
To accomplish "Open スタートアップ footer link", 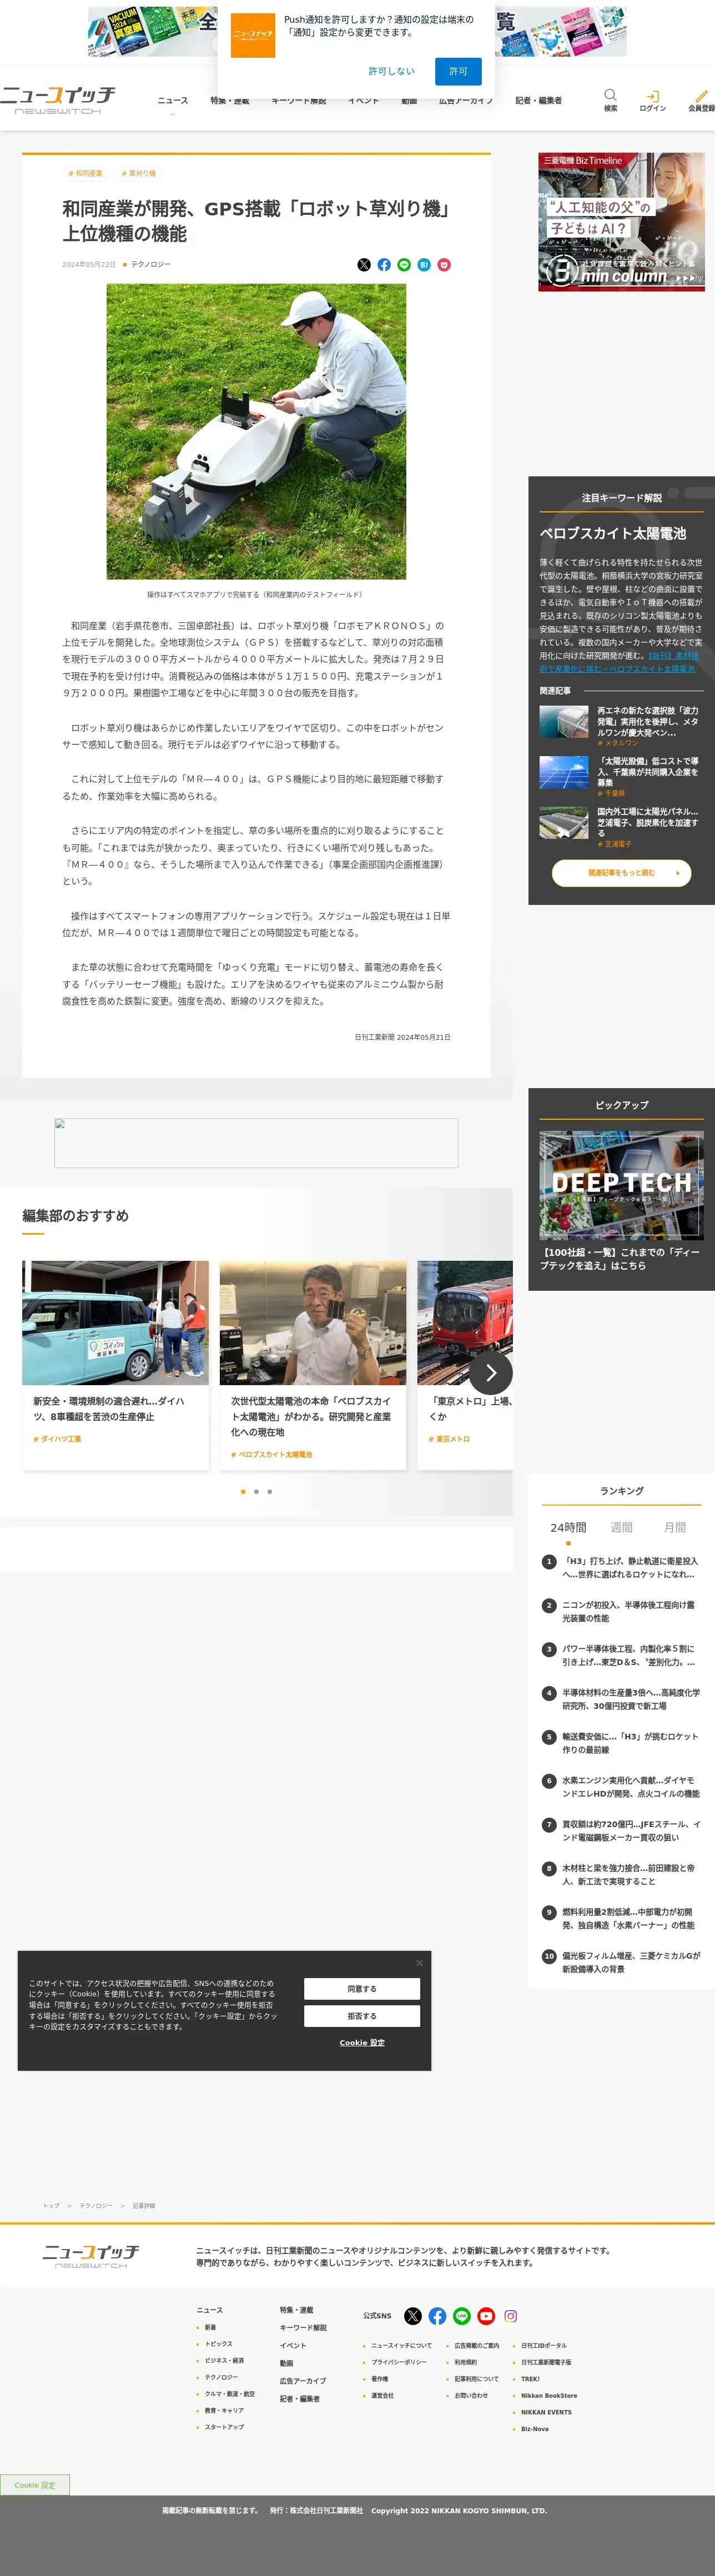I will [224, 2427].
